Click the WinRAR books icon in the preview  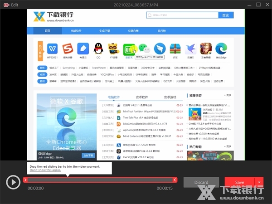175,49
